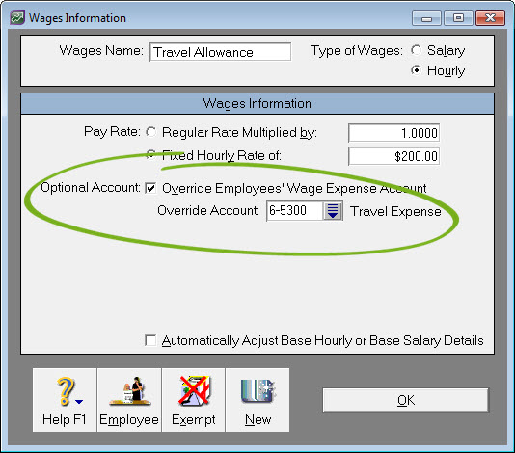Close the Wages Information window
515x453 pixels.
click(490, 18)
